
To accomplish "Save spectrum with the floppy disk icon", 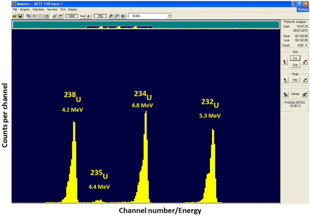I will (20, 16).
